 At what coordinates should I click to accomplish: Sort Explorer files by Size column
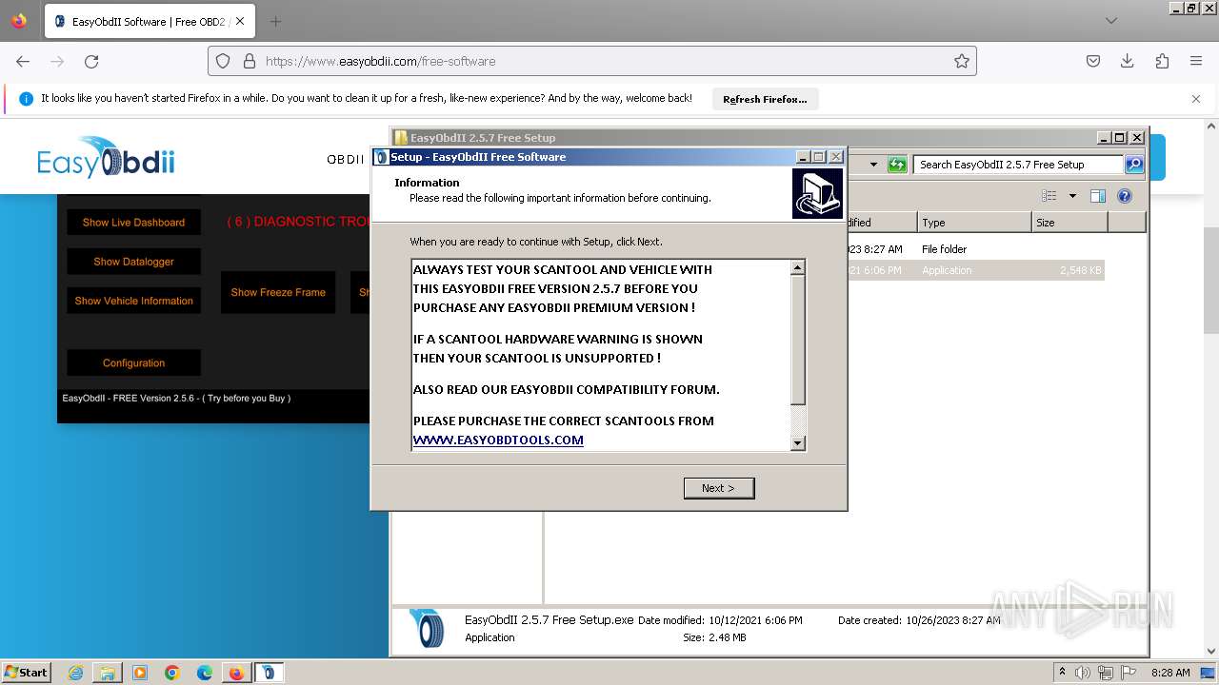tap(1069, 222)
